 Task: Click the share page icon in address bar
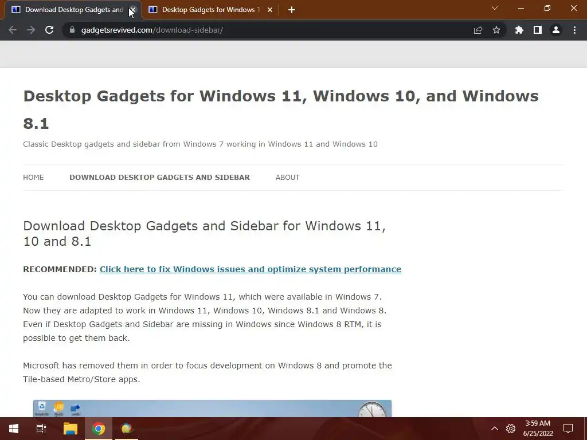(478, 30)
